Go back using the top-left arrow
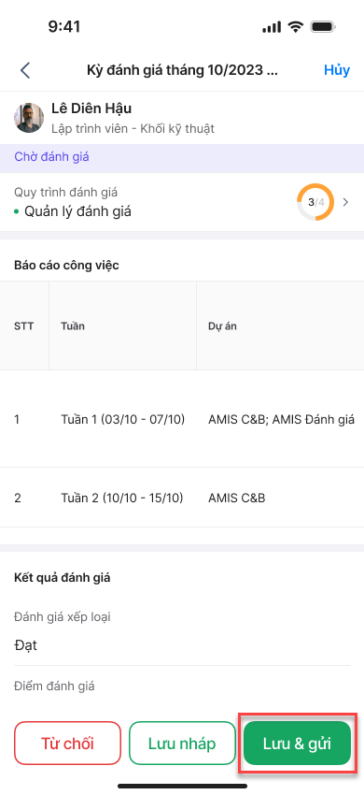Screen dimensions: 364x795 [x=25, y=70]
